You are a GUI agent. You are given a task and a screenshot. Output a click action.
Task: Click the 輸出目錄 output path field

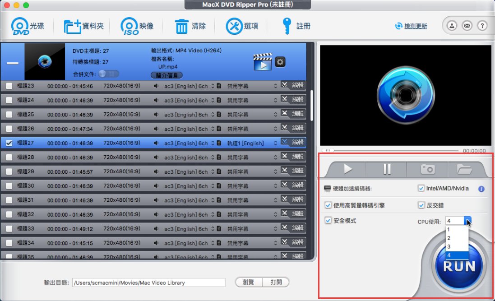(x=149, y=282)
